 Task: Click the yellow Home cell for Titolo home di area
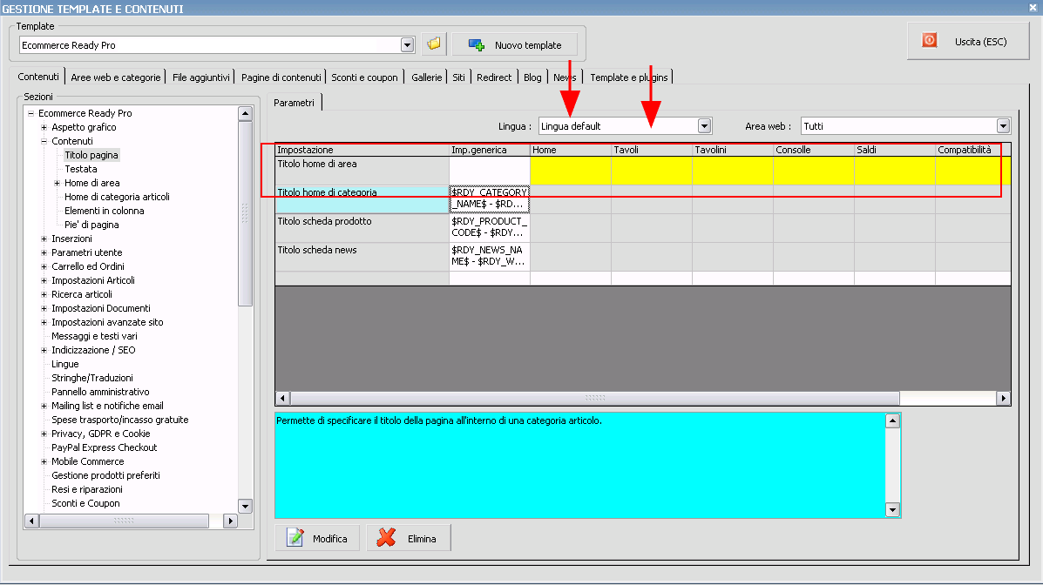click(570, 170)
